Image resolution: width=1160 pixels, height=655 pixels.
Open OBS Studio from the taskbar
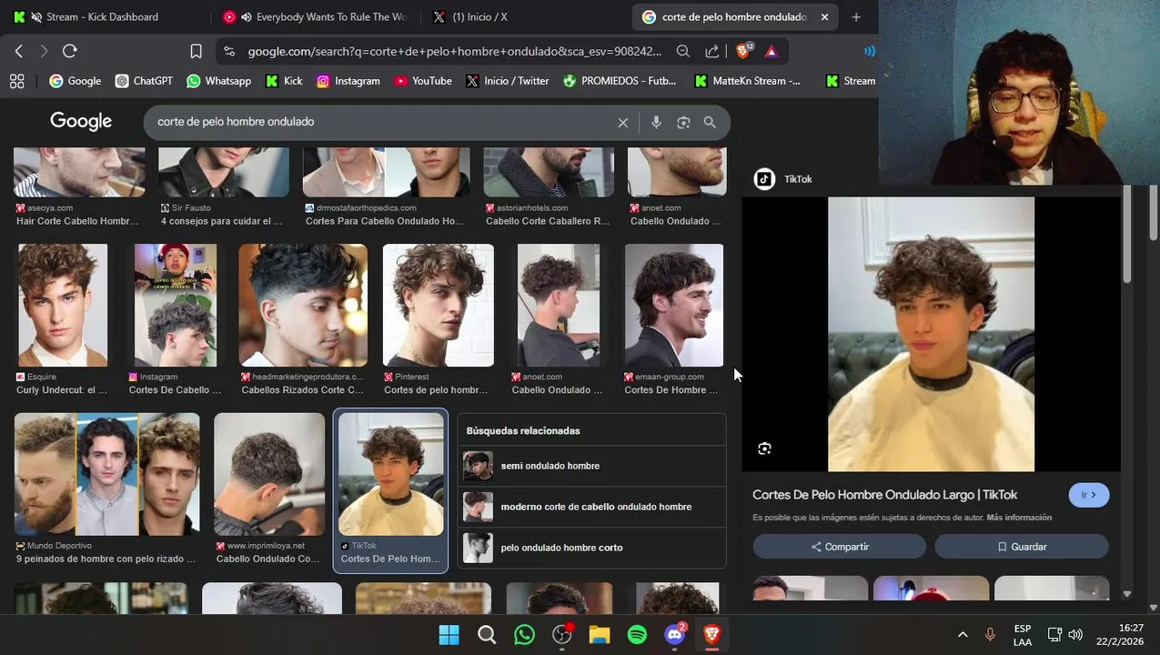(x=562, y=635)
